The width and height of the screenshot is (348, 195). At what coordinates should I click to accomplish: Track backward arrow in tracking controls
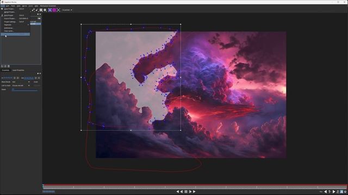tap(326, 192)
